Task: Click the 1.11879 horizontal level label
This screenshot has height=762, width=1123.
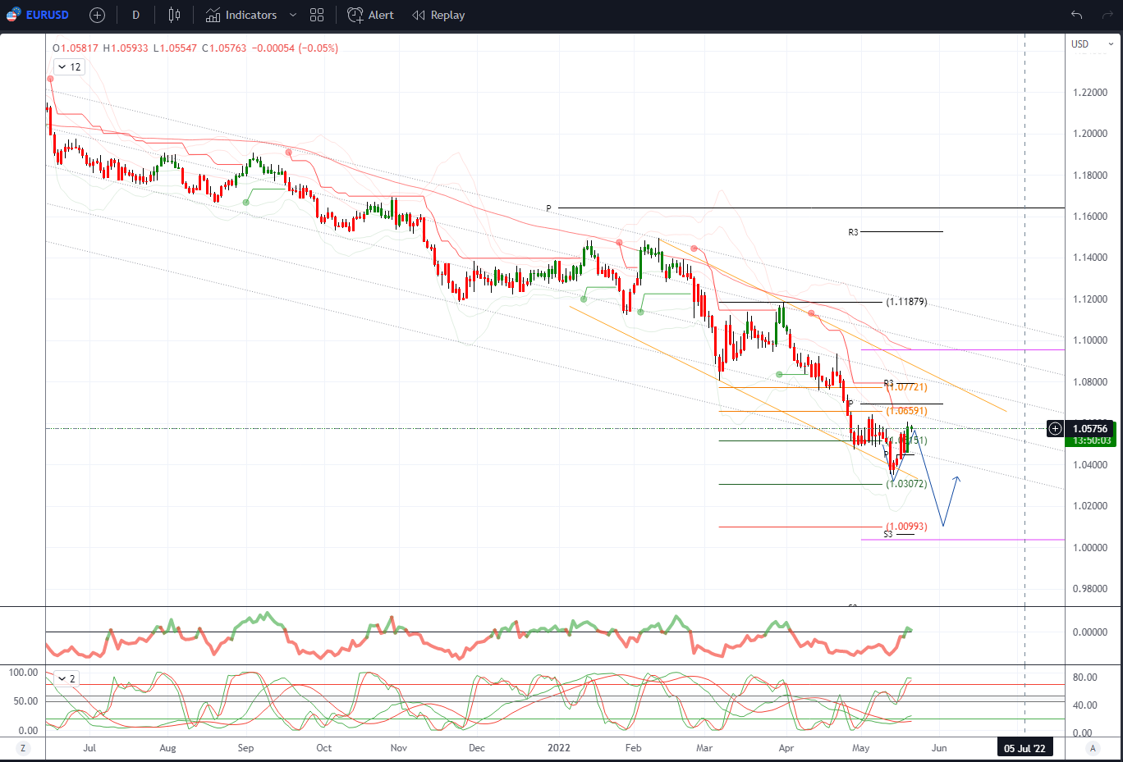Action: (x=906, y=302)
